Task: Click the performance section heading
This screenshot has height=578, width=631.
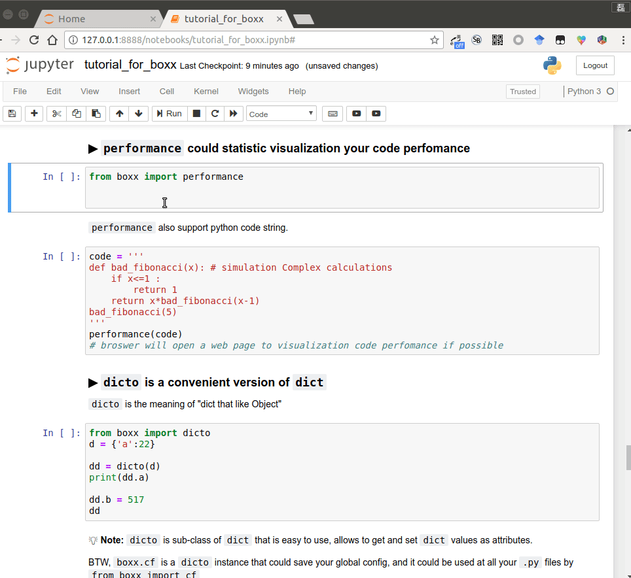Action: (279, 148)
